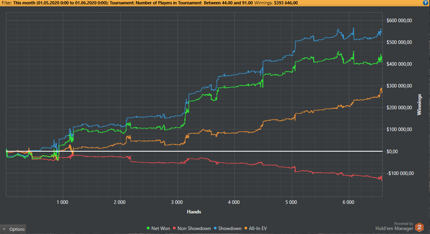Screen dimensions: 430x234
Task: Click the $200 000,00 axis label
Action: click(x=399, y=107)
